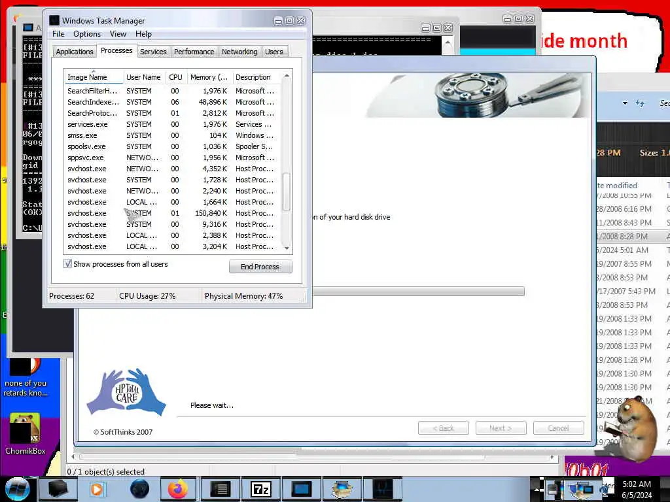The height and width of the screenshot is (502, 670).
Task: Click the Next button in the recovery wizard
Action: point(501,427)
